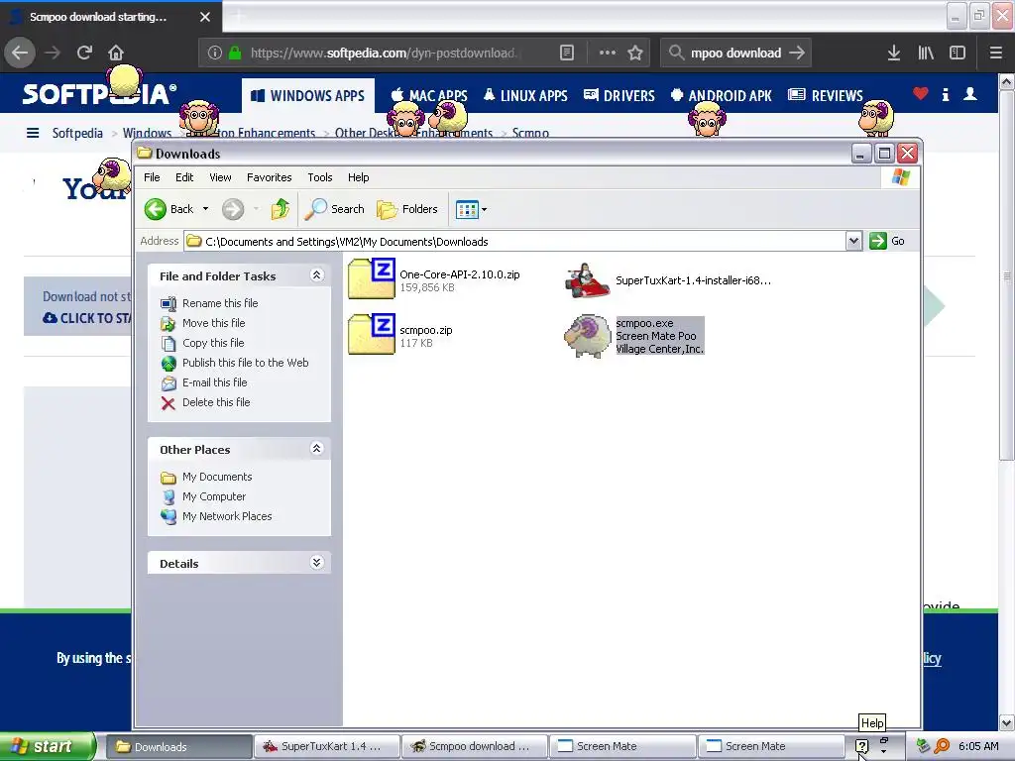The image size is (1015, 761).
Task: Click the Firefox reload button
Action: pos(84,53)
